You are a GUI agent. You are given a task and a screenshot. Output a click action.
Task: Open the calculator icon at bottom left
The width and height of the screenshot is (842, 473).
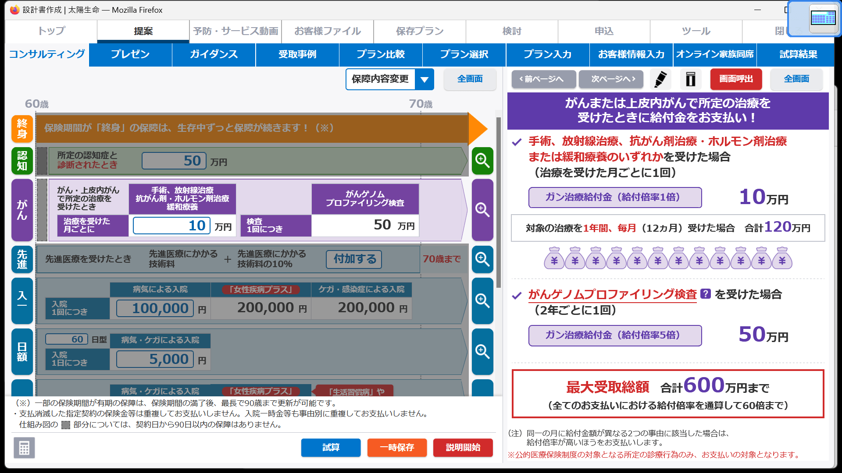(x=24, y=448)
